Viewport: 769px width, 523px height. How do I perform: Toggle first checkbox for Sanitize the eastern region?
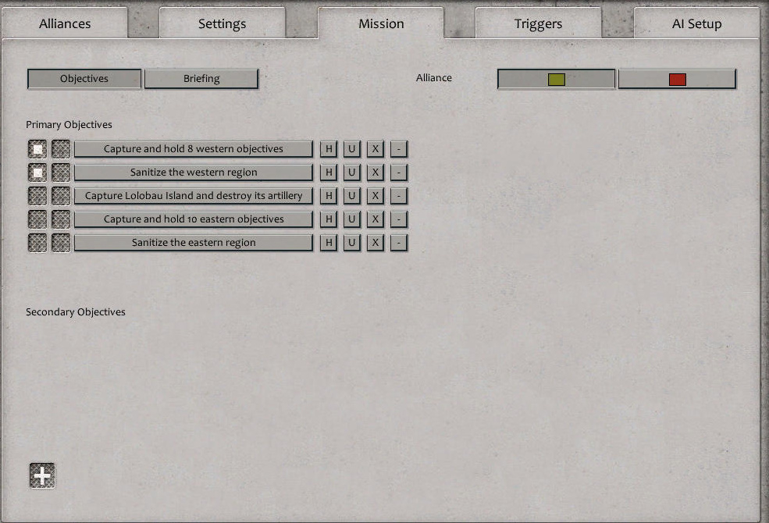tap(37, 243)
